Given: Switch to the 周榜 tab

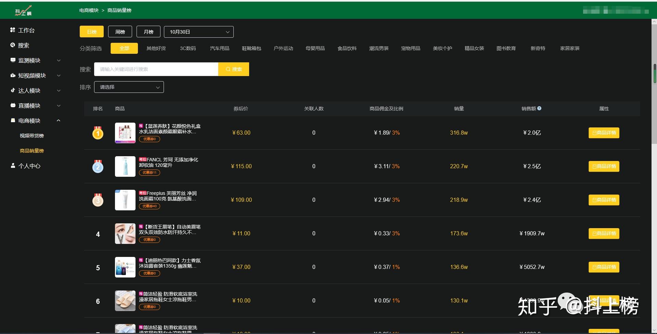Looking at the screenshot, I should pyautogui.click(x=120, y=32).
